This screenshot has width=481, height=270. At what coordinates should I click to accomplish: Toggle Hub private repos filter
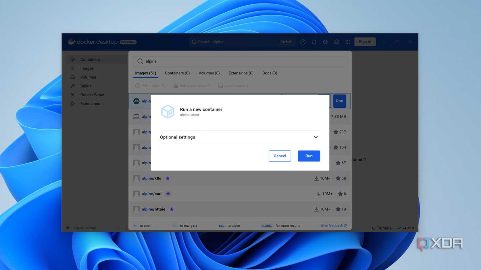pyautogui.click(x=192, y=86)
